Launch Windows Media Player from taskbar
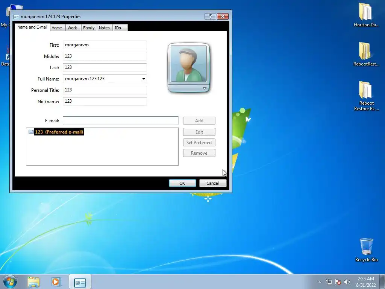 pyautogui.click(x=56, y=282)
